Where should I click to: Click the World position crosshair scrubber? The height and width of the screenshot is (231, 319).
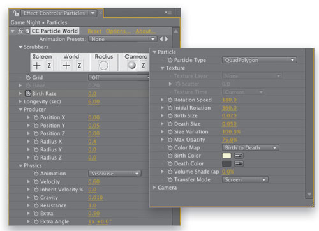[x=66, y=66]
